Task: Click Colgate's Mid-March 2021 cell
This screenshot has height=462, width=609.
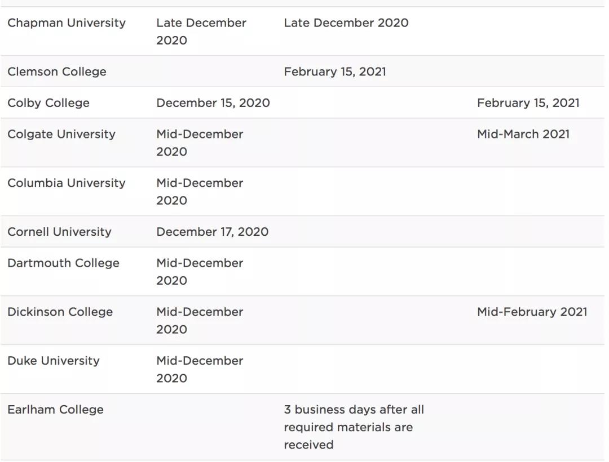Action: [523, 134]
